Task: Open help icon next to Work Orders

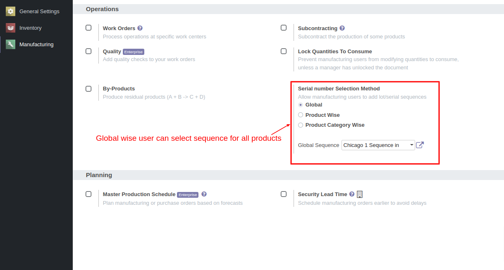Action: [140, 28]
